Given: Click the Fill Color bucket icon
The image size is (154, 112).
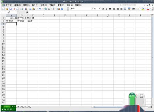Looking at the screenshot, I should coord(143,9).
